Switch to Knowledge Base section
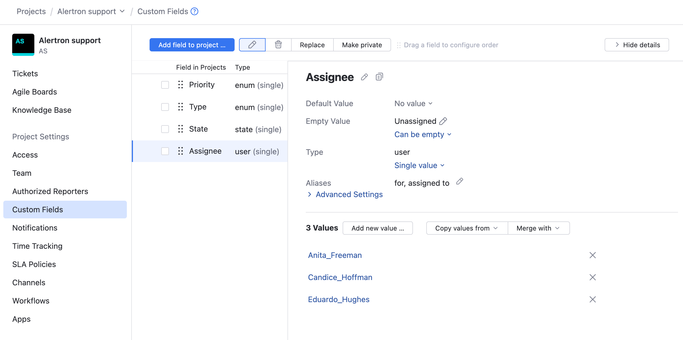The width and height of the screenshot is (683, 340). 42,110
